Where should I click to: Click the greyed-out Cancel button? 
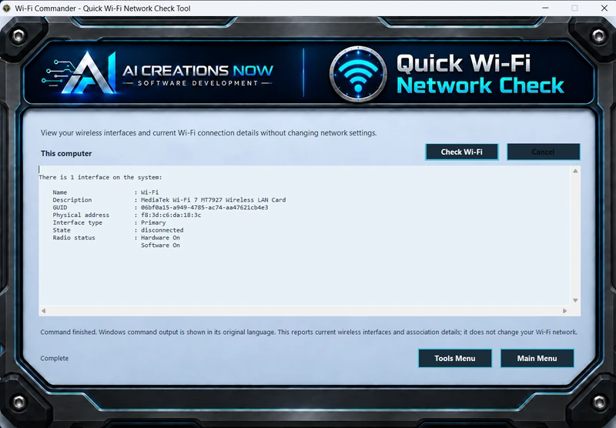(x=544, y=152)
